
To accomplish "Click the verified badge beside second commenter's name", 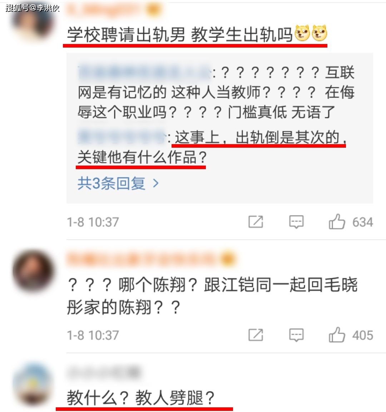I will point(228,259).
